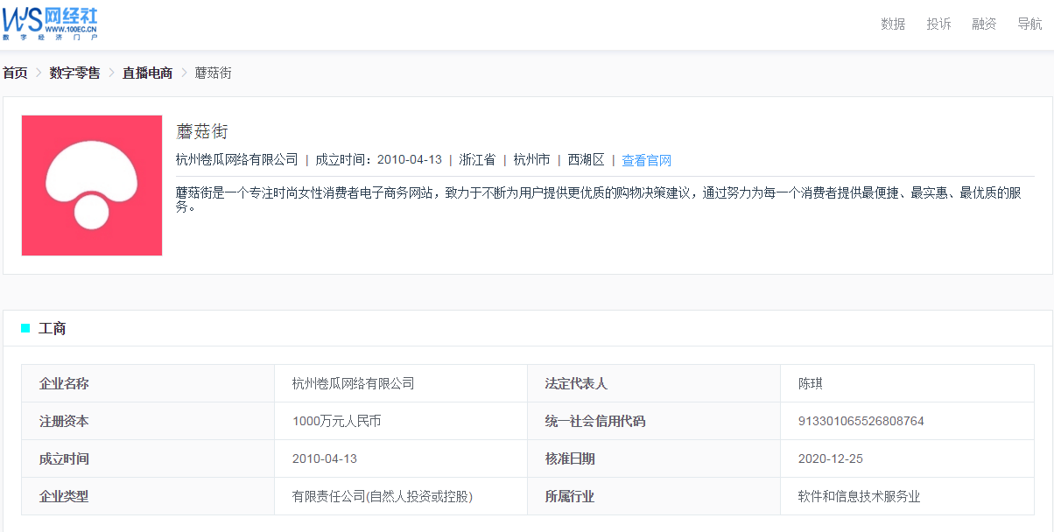This screenshot has width=1054, height=532.
Task: Click the legal representative name 陈琪
Action: click(810, 383)
